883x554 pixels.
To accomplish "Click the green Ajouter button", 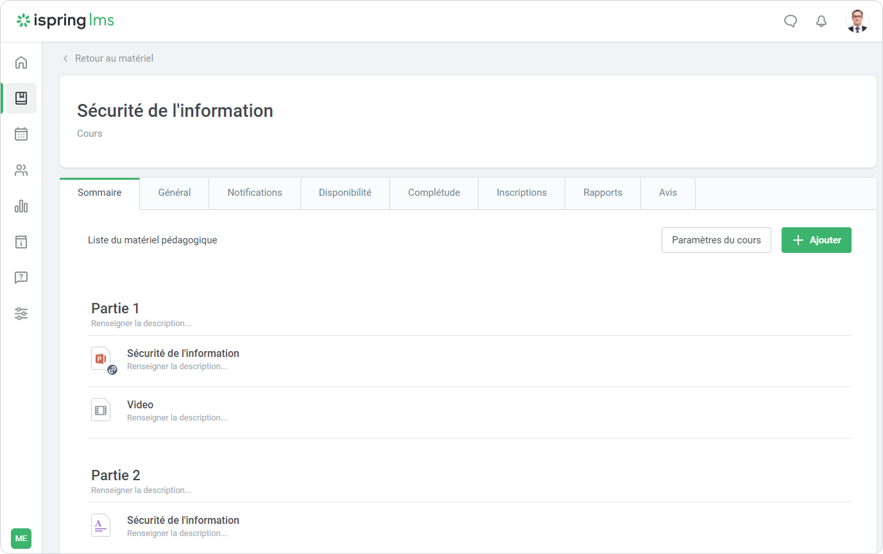I will pyautogui.click(x=816, y=240).
